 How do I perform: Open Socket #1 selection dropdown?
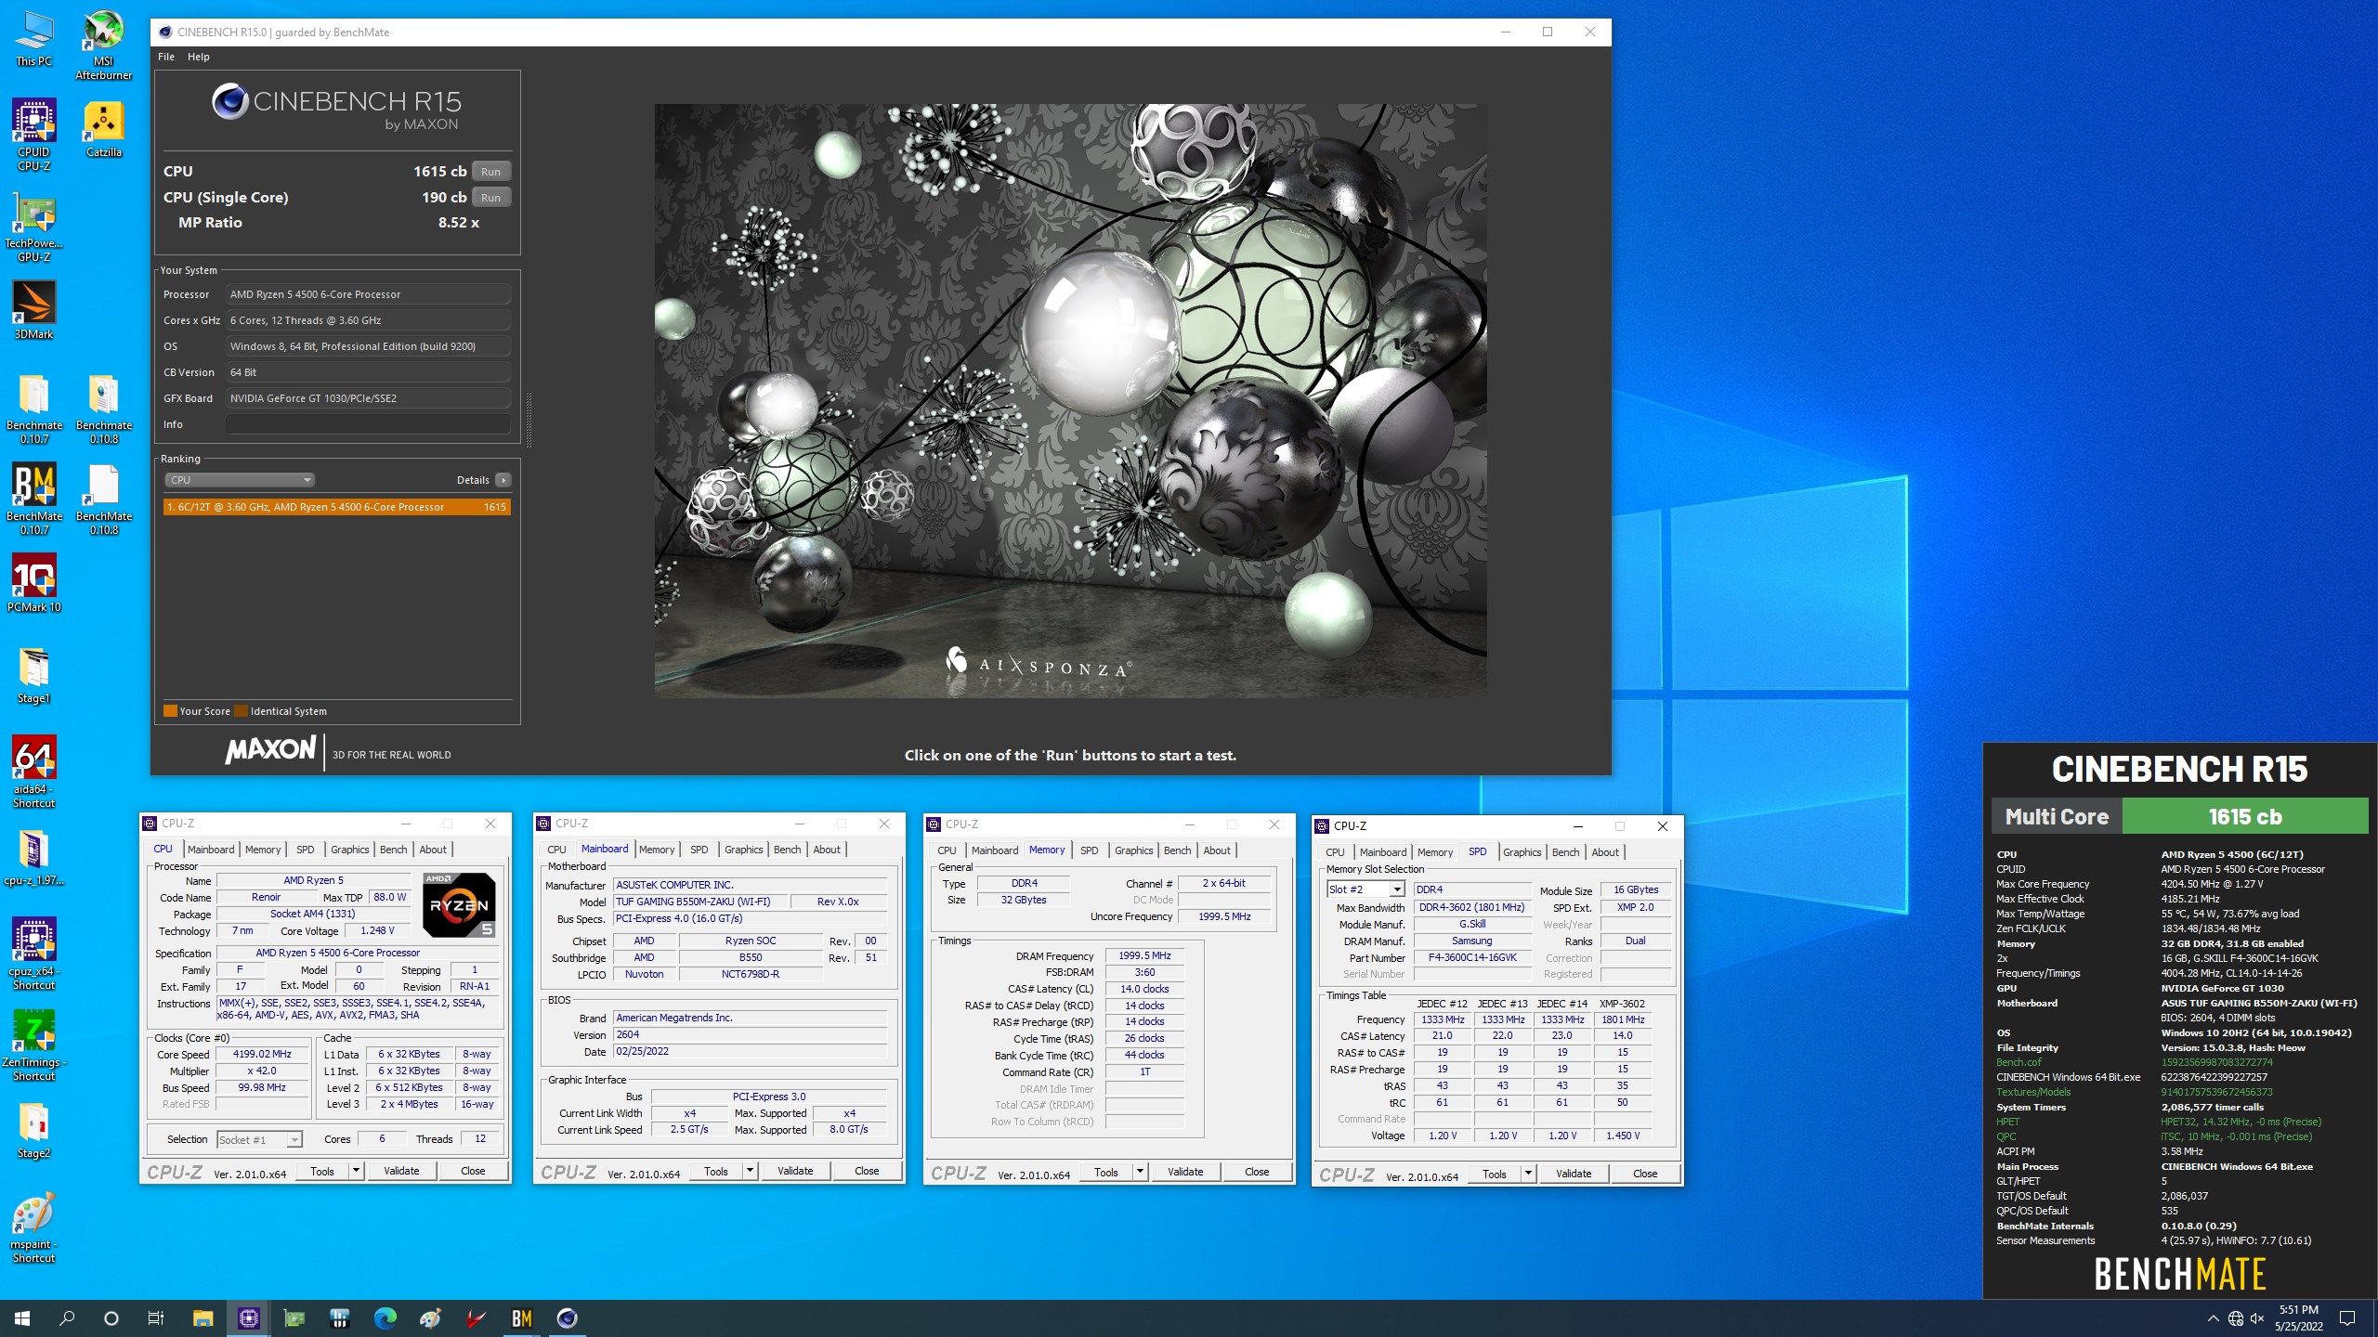point(259,1139)
